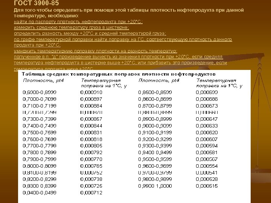Select density range cell 0,9000-0,9099
The width and height of the screenshot is (271, 203).
[155, 126]
